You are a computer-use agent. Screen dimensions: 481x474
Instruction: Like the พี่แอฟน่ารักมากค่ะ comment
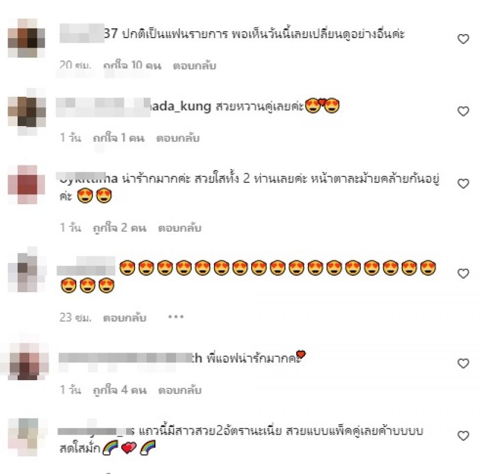pyautogui.click(x=463, y=363)
